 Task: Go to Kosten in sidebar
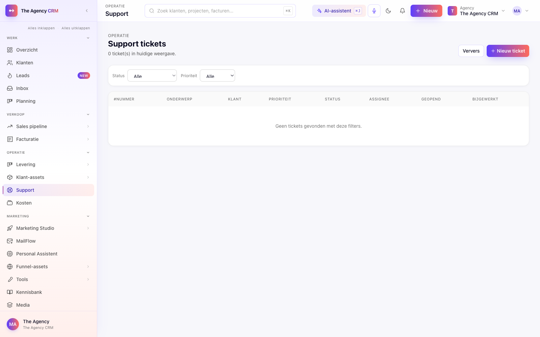(48, 203)
